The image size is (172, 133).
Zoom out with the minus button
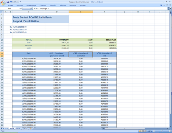pos(154,131)
